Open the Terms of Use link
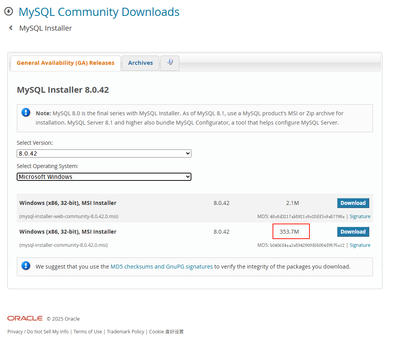Image resolution: width=396 pixels, height=345 pixels. pos(88,332)
